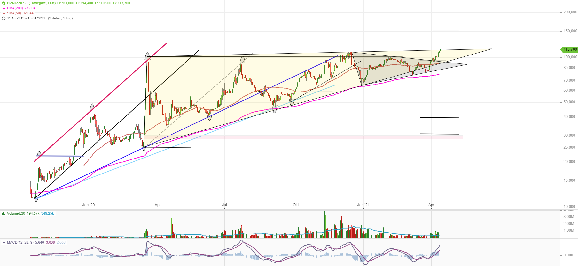This screenshot has width=578, height=266.
Task: Click the MACD histogram value "2,608"
Action: pos(61,242)
